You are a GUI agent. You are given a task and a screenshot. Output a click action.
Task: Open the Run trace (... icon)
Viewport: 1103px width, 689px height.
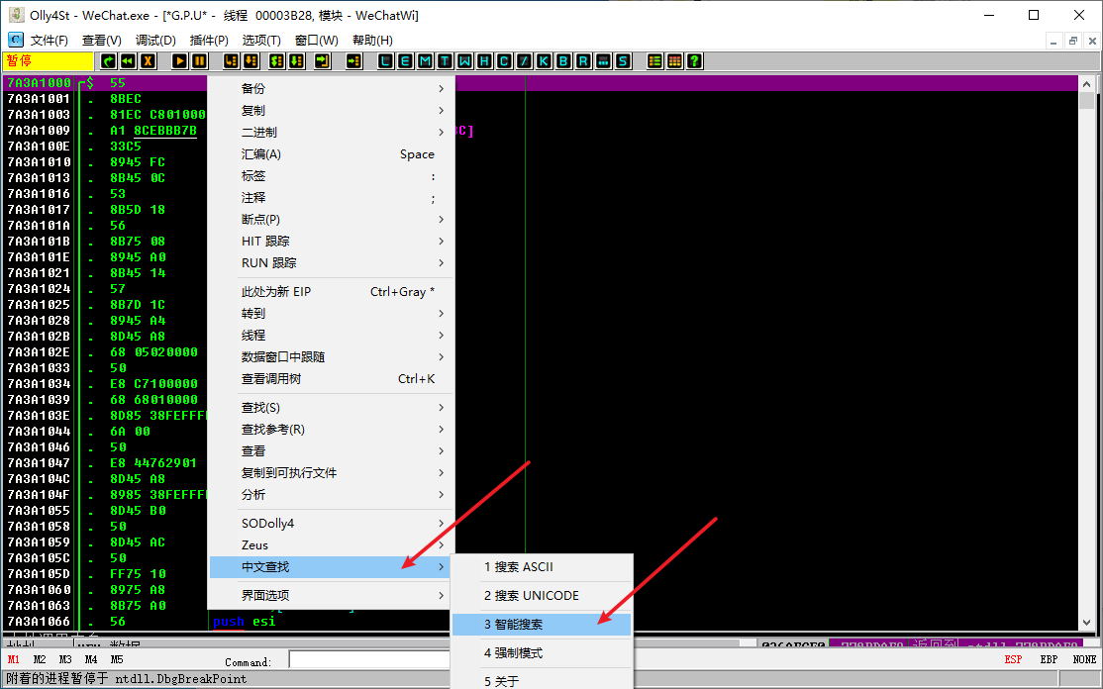coord(603,61)
